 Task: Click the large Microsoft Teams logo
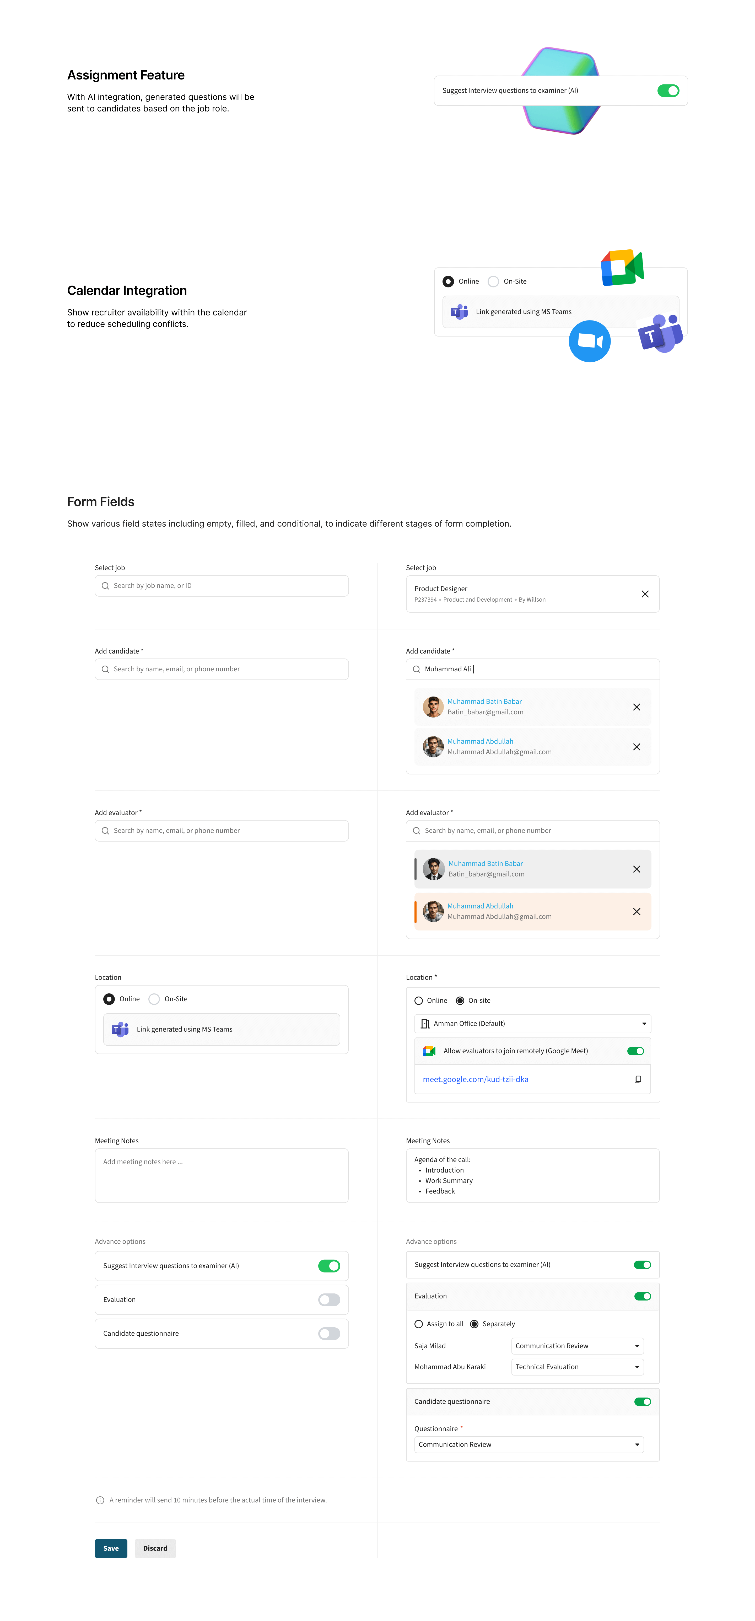(659, 334)
